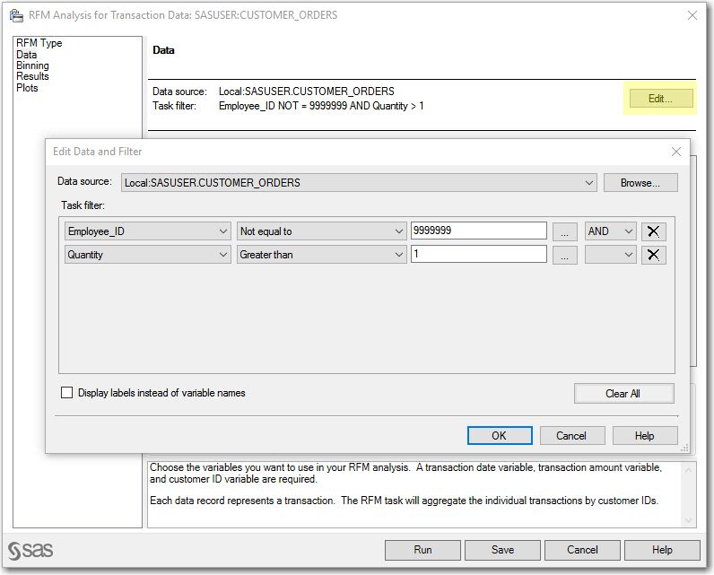Image resolution: width=714 pixels, height=575 pixels.
Task: Click the Task filter expression text in Data pane
Action: (x=321, y=106)
